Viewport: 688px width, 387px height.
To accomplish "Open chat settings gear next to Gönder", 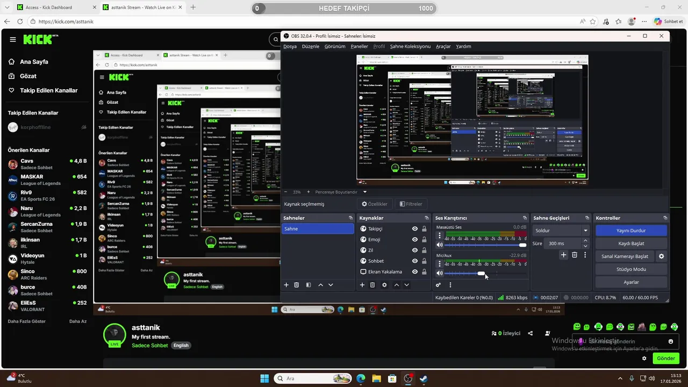I will pos(644,359).
